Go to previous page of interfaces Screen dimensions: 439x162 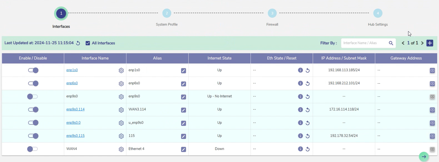[x=403, y=43]
